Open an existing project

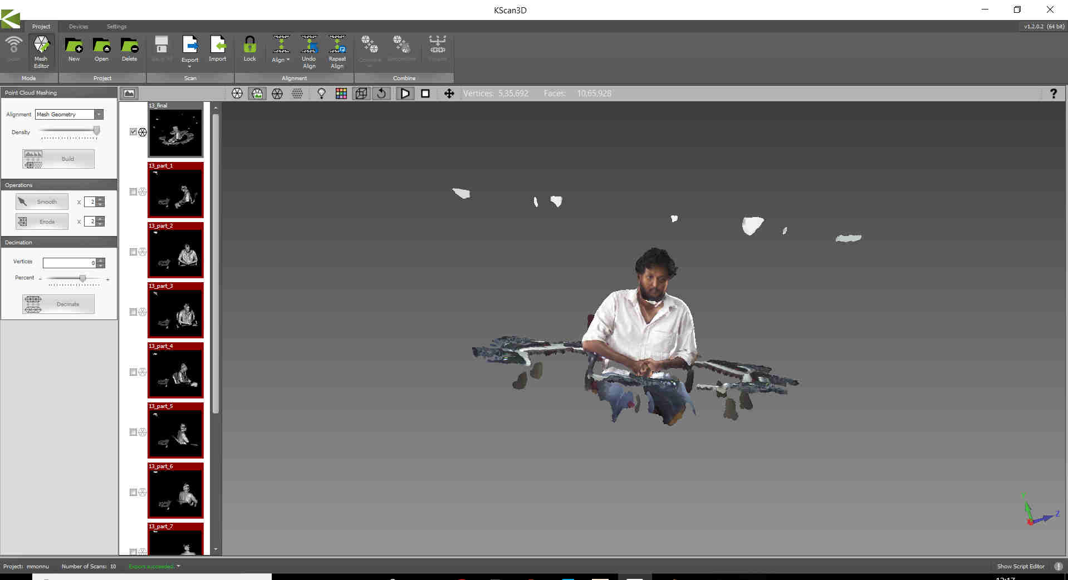pos(101,50)
